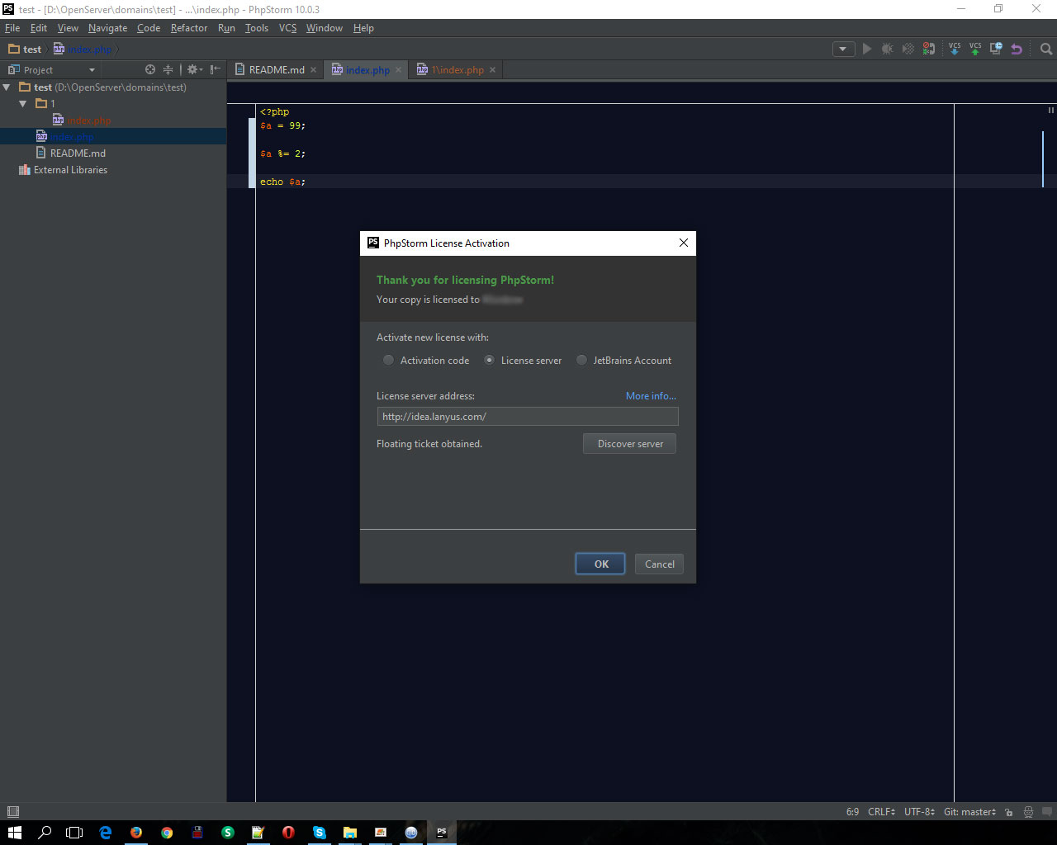The width and height of the screenshot is (1057, 845).
Task: Open the Tools menu
Action: coord(257,28)
